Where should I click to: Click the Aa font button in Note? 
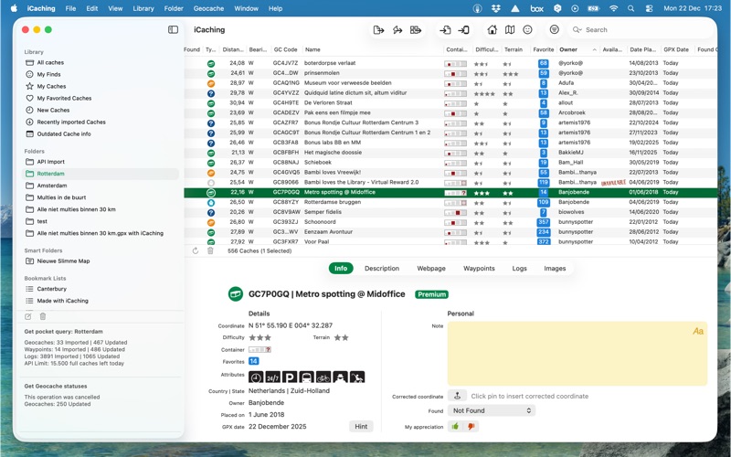(698, 331)
